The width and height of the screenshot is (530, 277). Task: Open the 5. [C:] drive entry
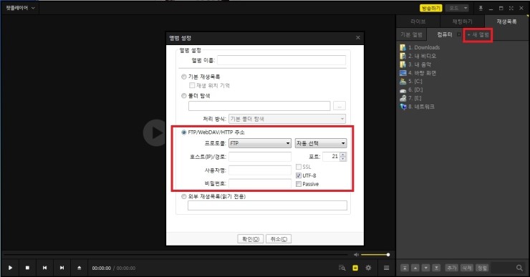[411, 81]
